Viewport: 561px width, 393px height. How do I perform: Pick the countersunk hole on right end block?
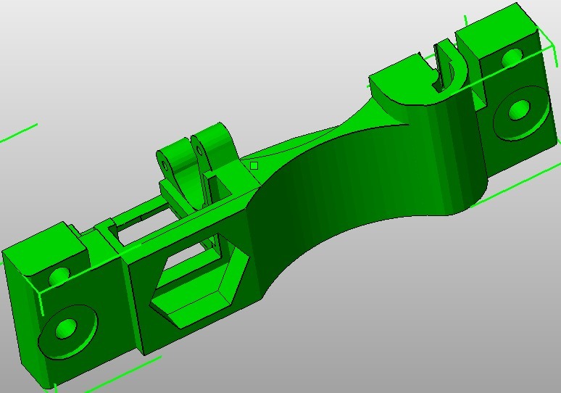click(520, 112)
